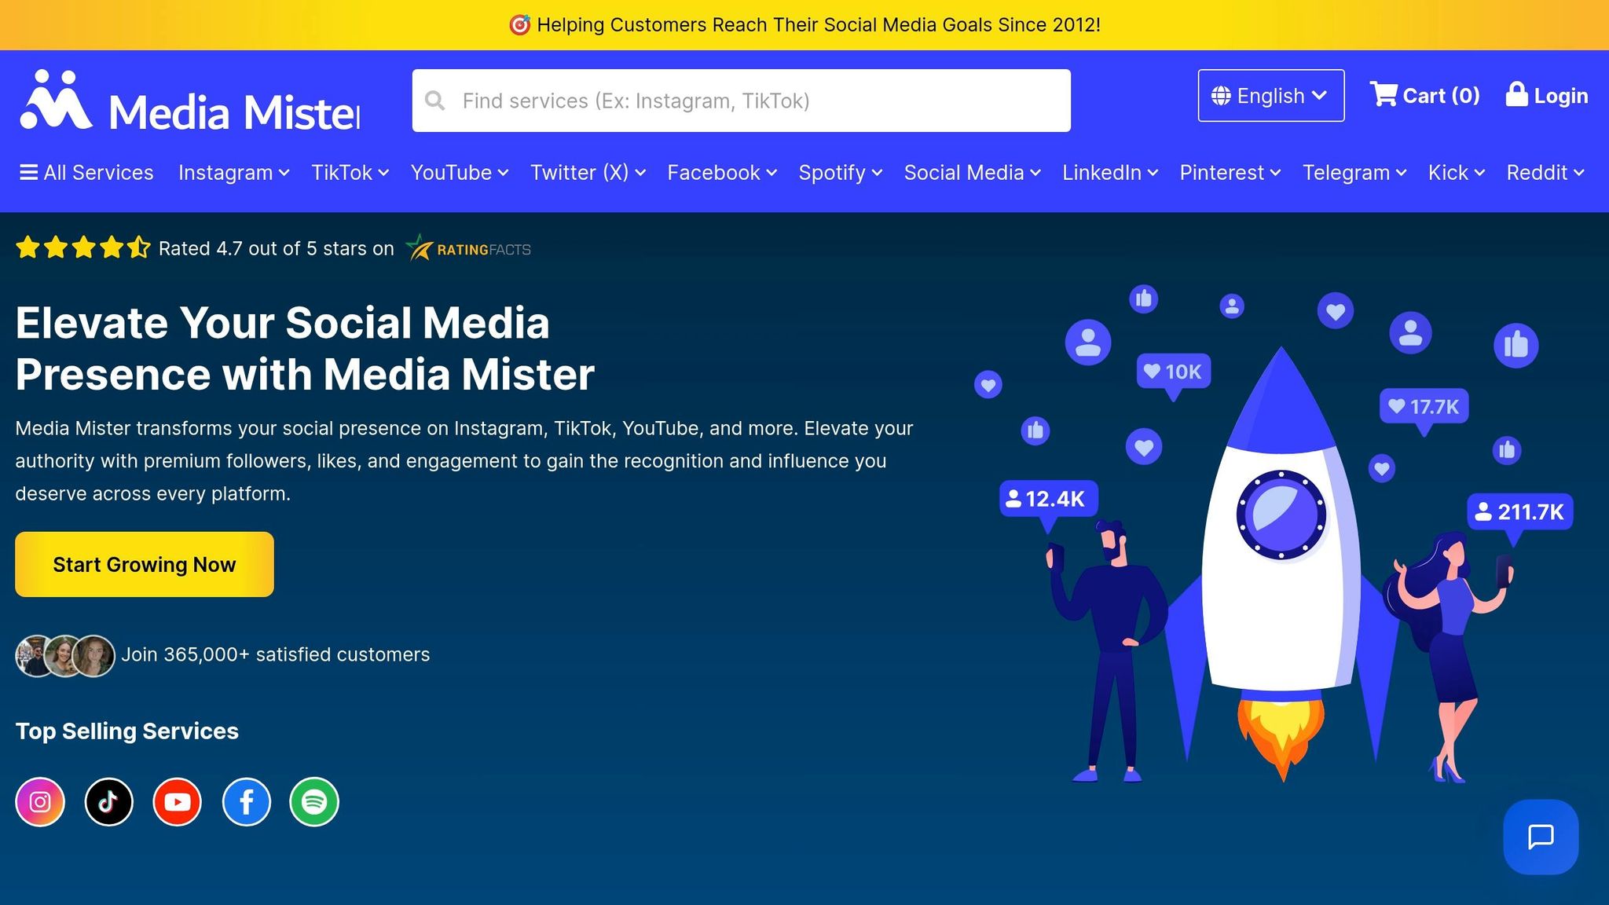Open the live chat bubble
The height and width of the screenshot is (905, 1609).
coord(1541,837)
